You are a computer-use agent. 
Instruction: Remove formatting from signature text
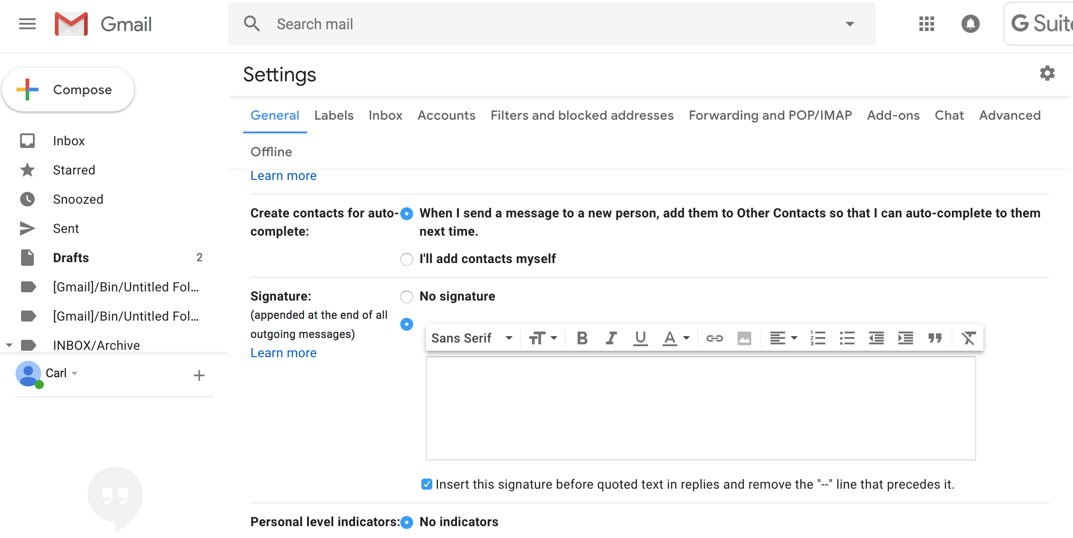[968, 338]
